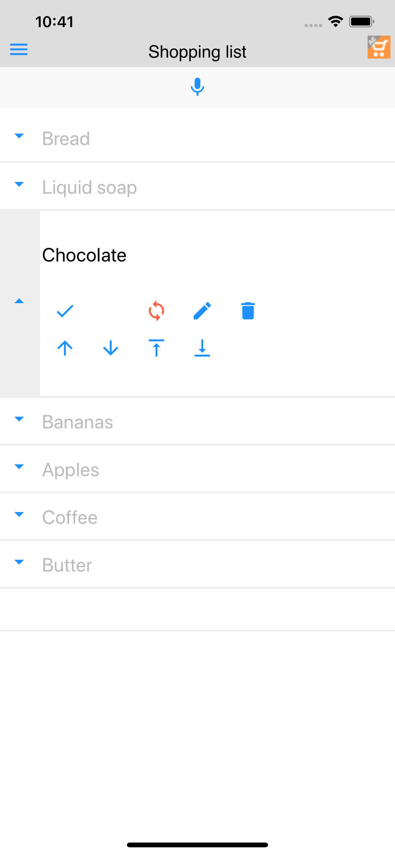
Task: Start voice input with the microphone
Action: [197, 87]
